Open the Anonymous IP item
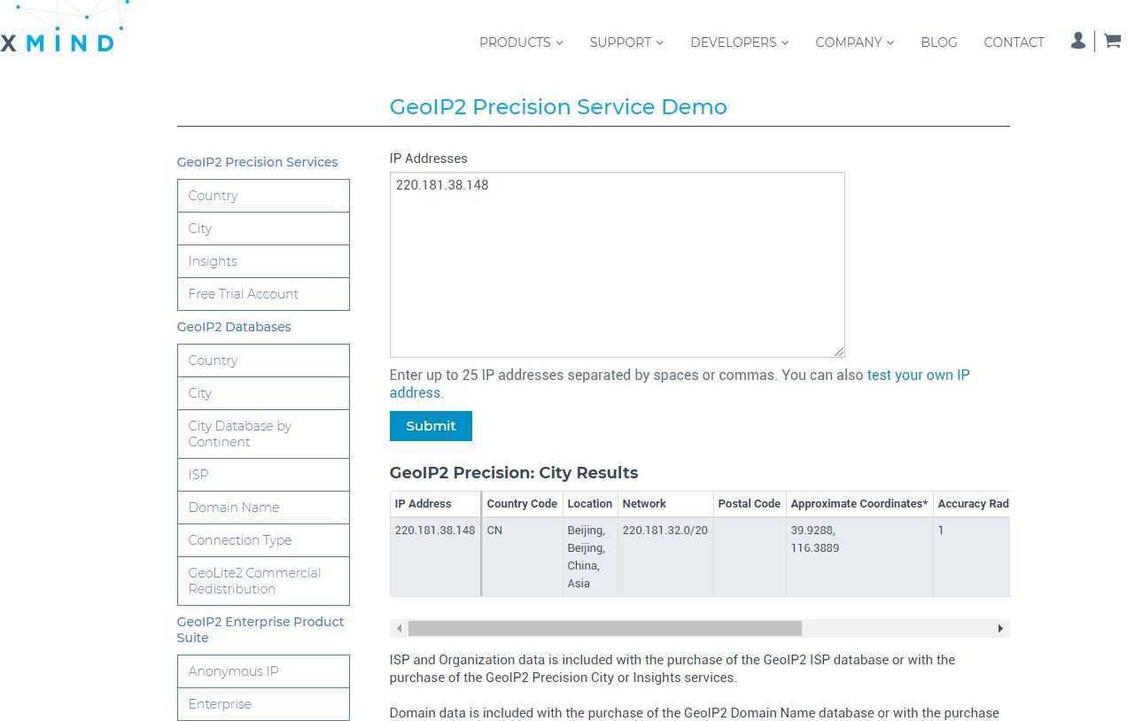Image resolution: width=1135 pixels, height=721 pixels. tap(263, 671)
